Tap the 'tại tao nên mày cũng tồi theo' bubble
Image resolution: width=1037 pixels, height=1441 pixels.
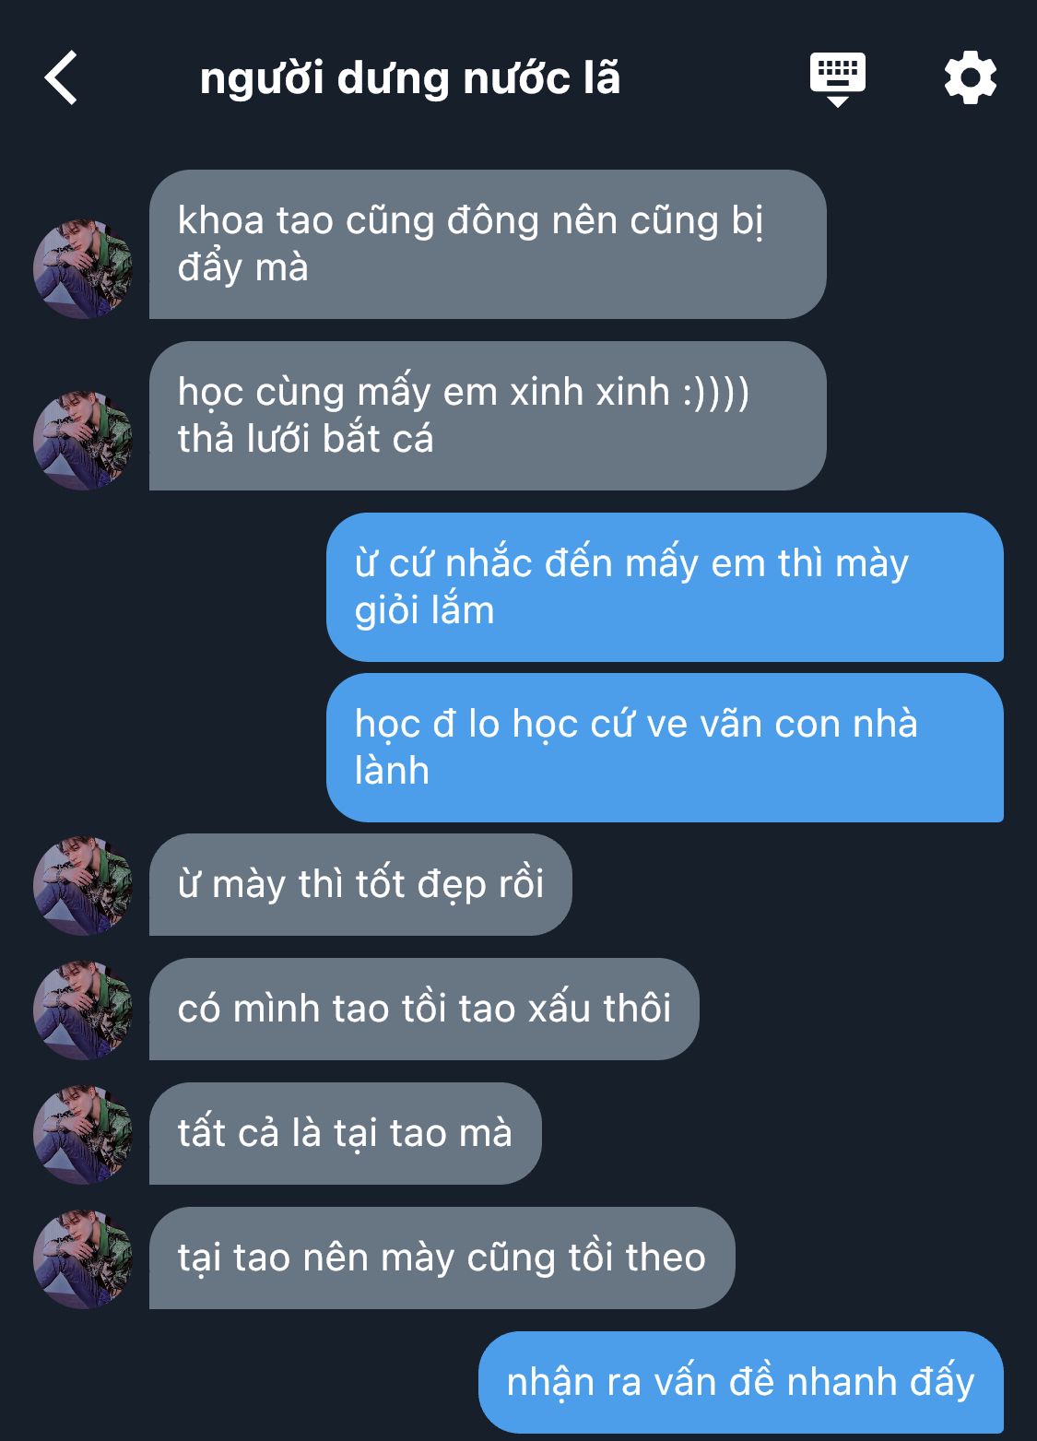point(442,1258)
